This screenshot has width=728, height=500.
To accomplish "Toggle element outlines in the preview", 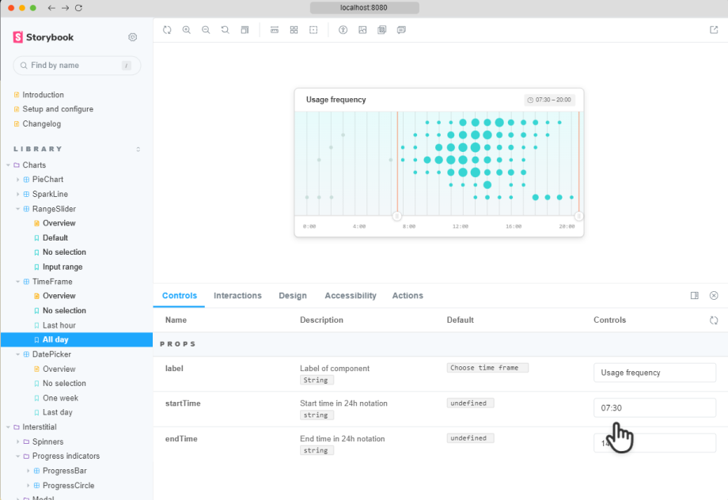I will [313, 30].
